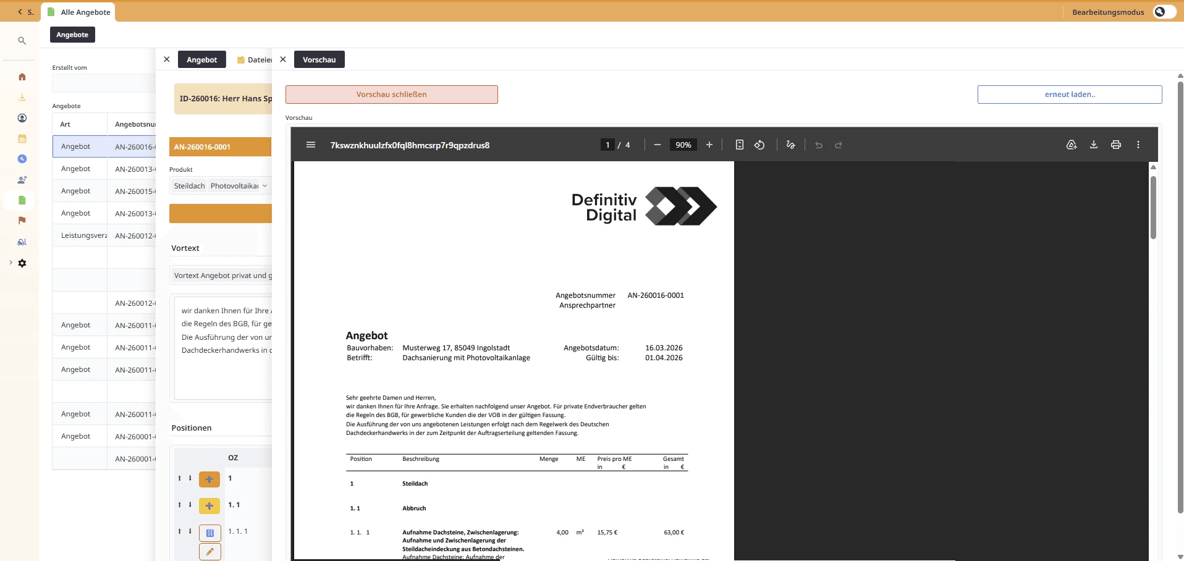The height and width of the screenshot is (561, 1184).
Task: Click the pencil edit icon under Positionen
Action: [x=209, y=552]
